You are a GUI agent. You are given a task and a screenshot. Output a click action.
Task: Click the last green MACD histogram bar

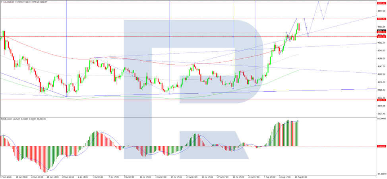[298, 133]
